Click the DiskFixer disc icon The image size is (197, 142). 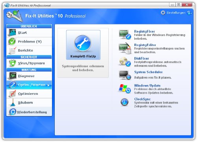(125, 62)
